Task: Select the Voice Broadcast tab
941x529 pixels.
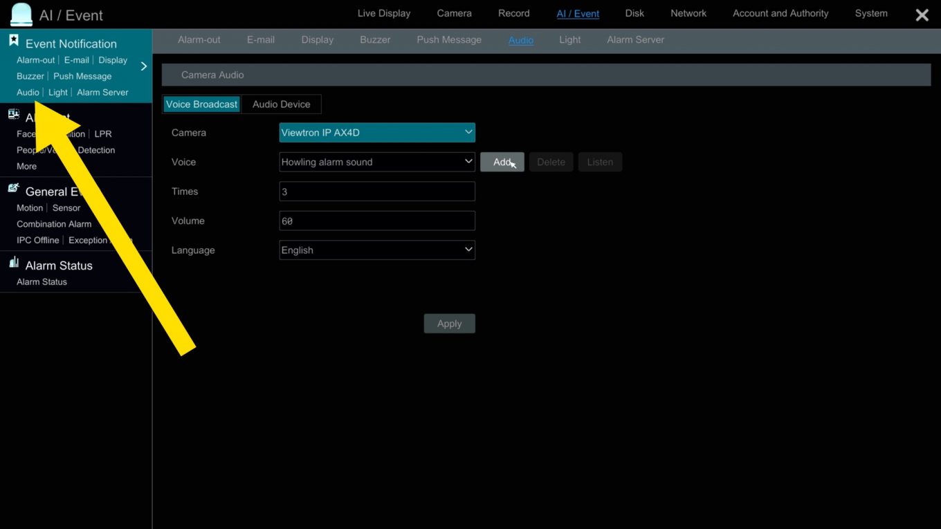Action: pyautogui.click(x=201, y=104)
